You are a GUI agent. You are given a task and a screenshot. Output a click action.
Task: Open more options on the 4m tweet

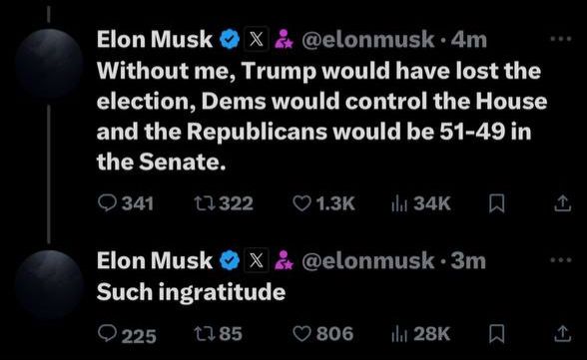click(x=561, y=39)
